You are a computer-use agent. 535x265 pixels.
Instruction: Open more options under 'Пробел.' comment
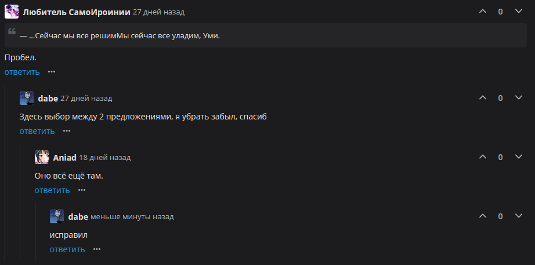(52, 72)
